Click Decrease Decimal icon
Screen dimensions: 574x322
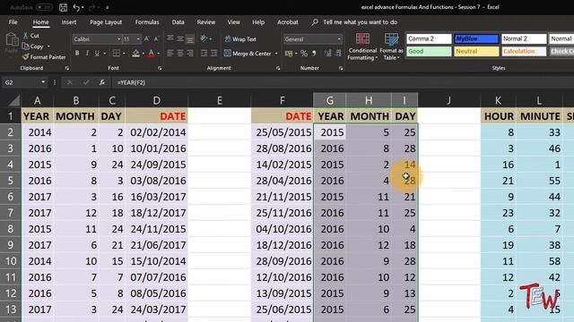click(338, 54)
